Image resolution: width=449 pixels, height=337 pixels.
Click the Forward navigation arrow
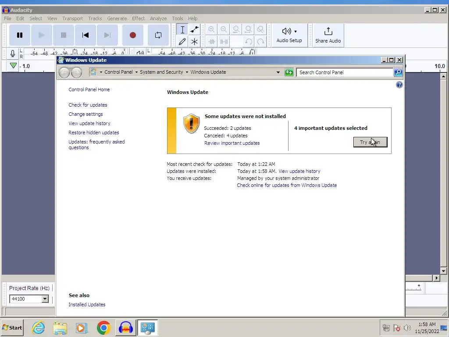tap(76, 72)
